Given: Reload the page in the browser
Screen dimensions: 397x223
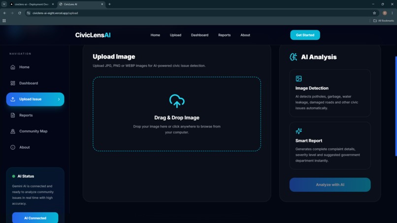Looking at the screenshot, I should 20,13.
